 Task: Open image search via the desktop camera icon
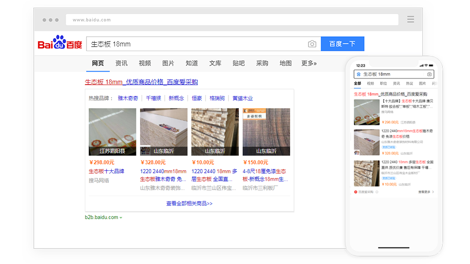tap(312, 44)
